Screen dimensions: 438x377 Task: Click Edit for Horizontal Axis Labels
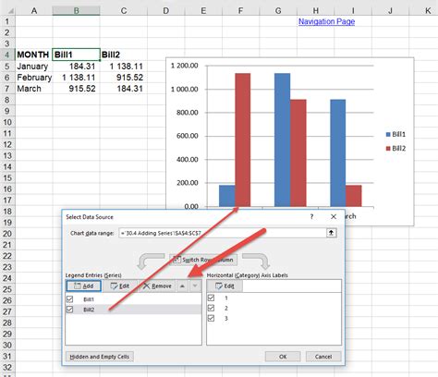tap(225, 286)
